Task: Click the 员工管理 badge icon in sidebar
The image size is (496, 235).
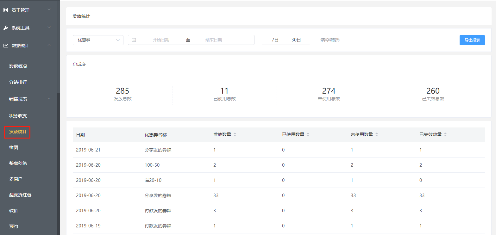Action: (x=5, y=10)
